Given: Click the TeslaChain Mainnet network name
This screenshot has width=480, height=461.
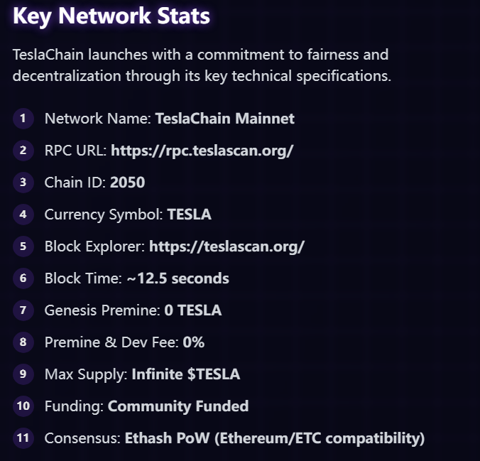Looking at the screenshot, I should [x=224, y=119].
